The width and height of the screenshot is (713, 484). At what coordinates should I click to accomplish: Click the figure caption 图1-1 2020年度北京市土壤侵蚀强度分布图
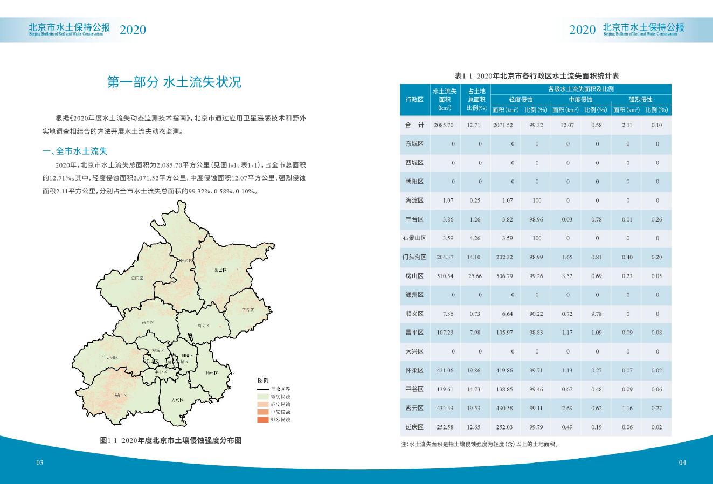click(171, 440)
